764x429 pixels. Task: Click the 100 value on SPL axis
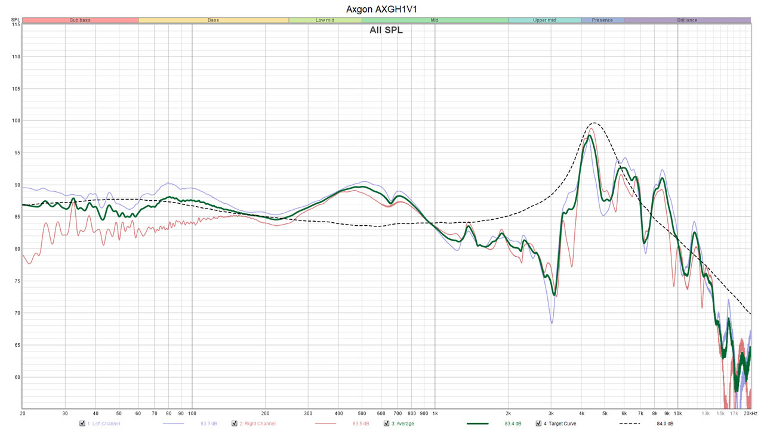click(16, 121)
